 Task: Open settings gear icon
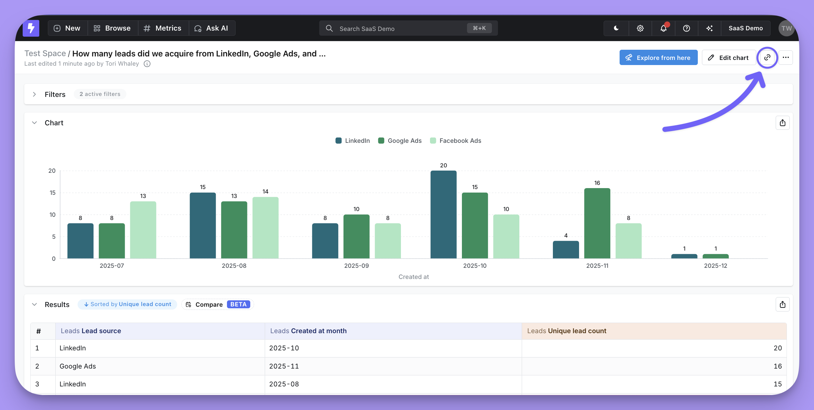(640, 28)
